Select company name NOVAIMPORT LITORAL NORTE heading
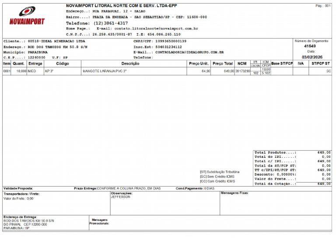The width and height of the screenshot is (336, 238). pos(122,6)
